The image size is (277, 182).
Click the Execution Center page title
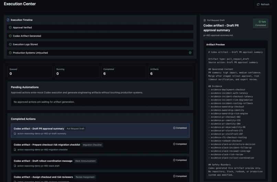click(x=20, y=4)
